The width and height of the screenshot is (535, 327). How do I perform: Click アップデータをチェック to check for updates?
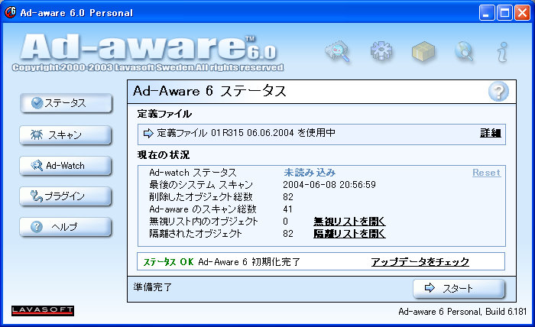point(420,262)
